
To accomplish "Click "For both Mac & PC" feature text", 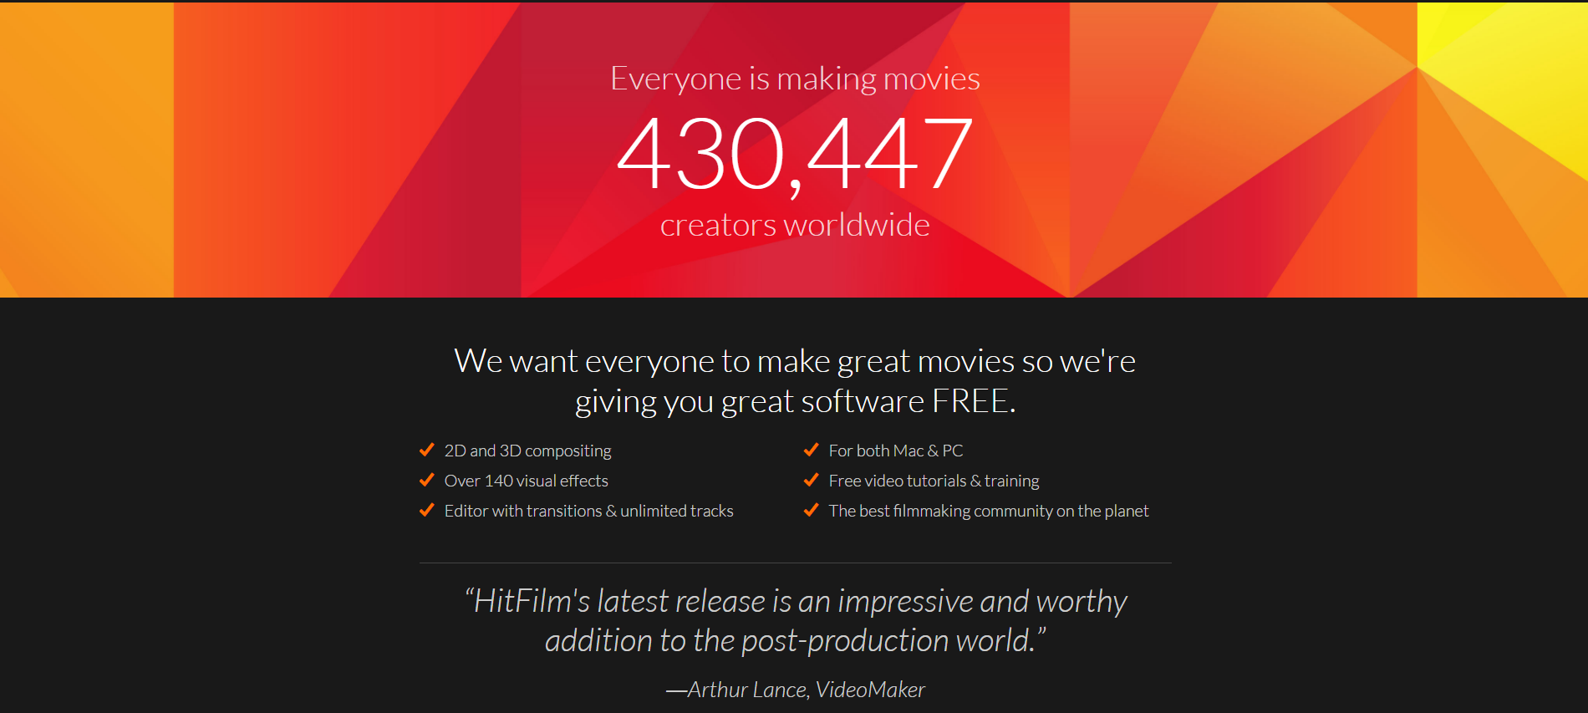I will [896, 451].
